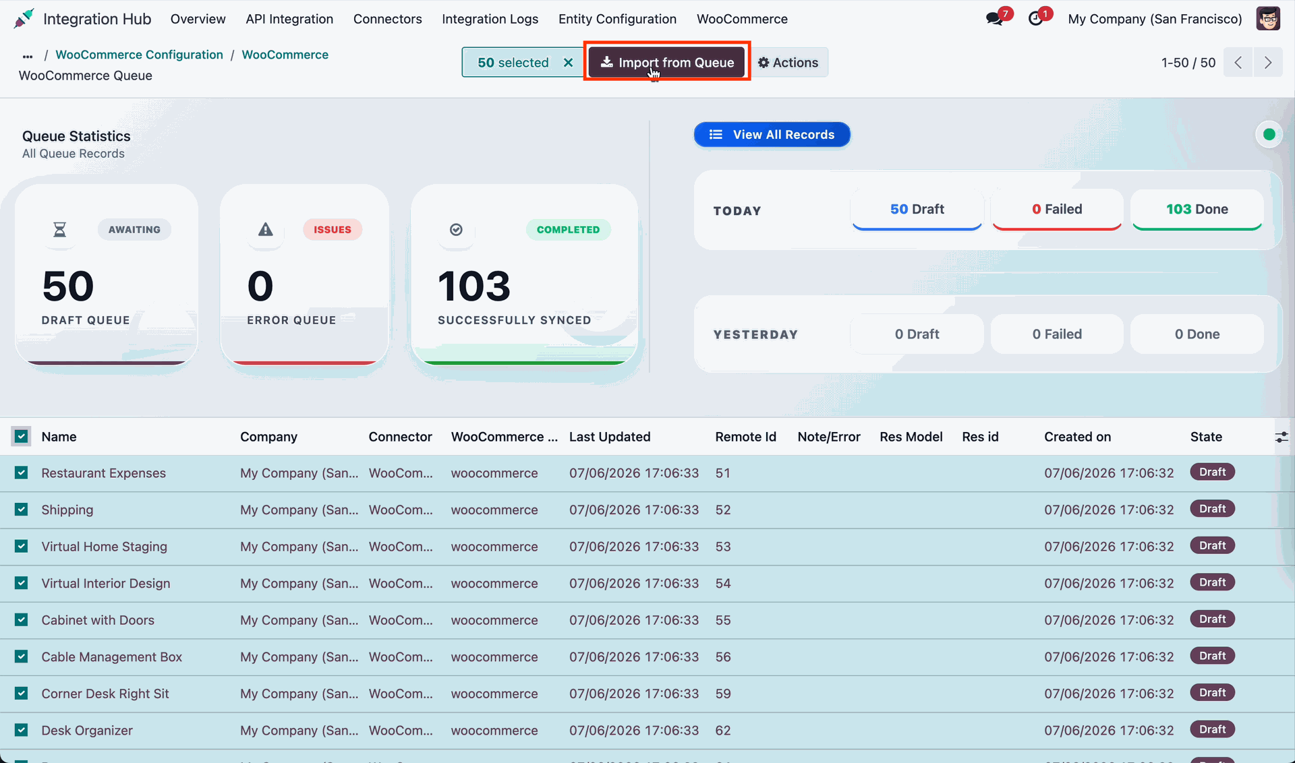Viewport: 1295px width, 763px height.
Task: Sort by Created on column header
Action: (x=1077, y=437)
